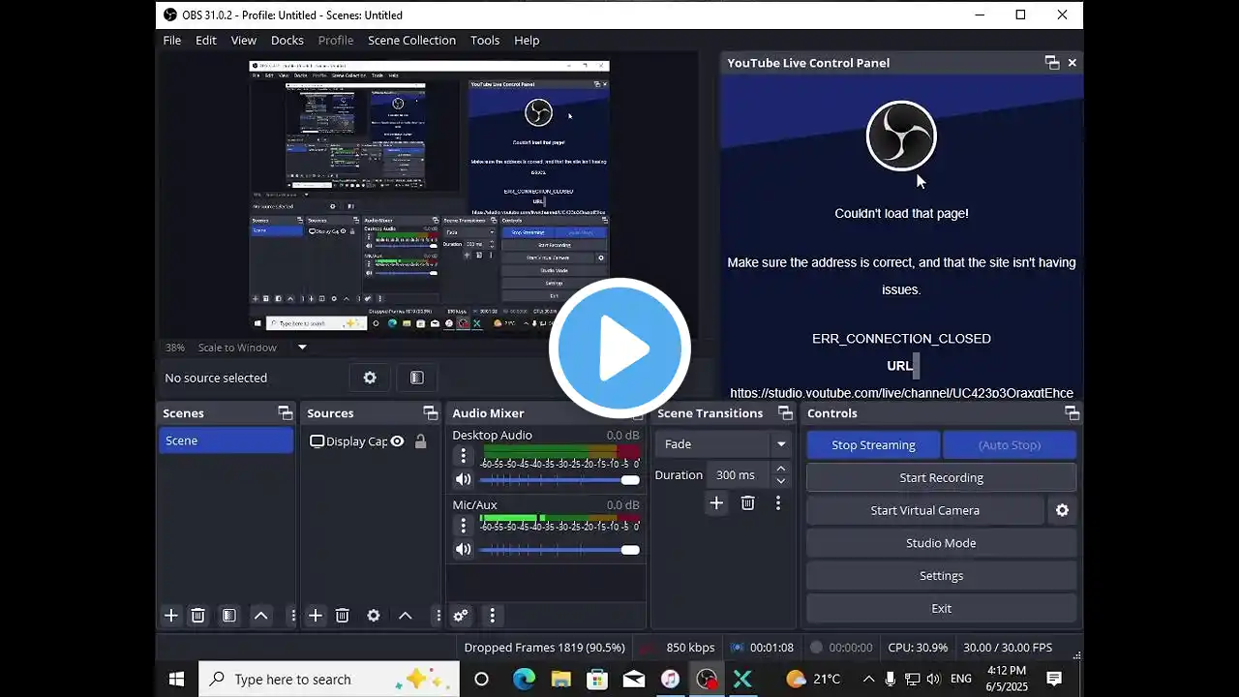The width and height of the screenshot is (1239, 697).
Task: Select the Scene item in Scenes list
Action: click(227, 440)
